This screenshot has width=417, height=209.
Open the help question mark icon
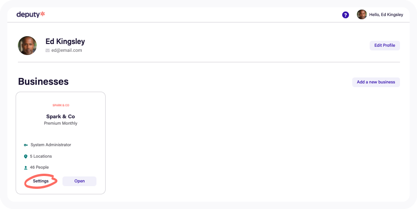[345, 15]
